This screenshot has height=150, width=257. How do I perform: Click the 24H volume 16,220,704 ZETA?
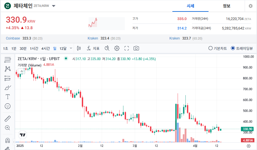pos(238,19)
